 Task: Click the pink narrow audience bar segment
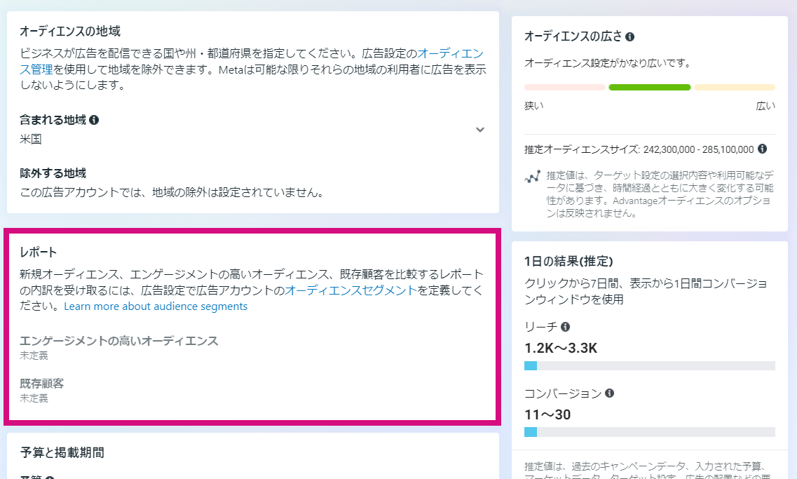(x=565, y=88)
